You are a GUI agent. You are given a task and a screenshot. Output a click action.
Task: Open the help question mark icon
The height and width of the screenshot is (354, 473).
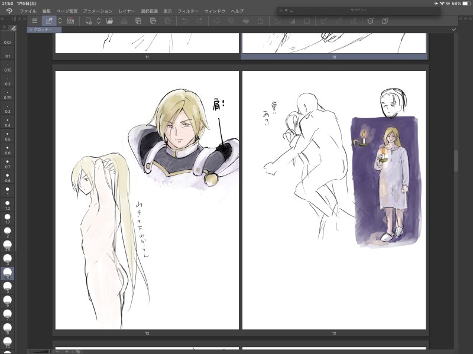(x=385, y=21)
